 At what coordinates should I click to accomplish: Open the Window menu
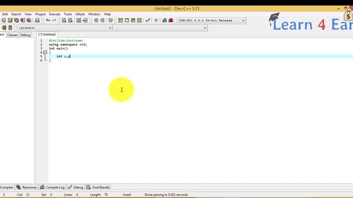pyautogui.click(x=94, y=14)
